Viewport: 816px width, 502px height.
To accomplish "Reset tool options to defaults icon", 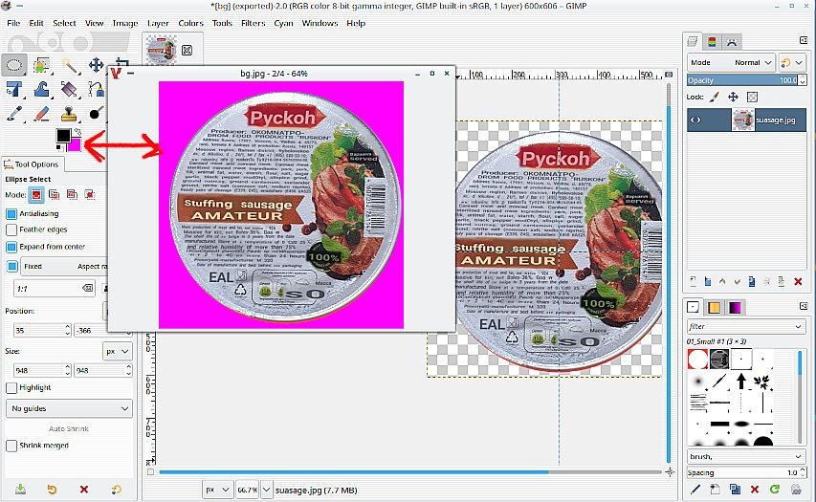I will coord(117,489).
